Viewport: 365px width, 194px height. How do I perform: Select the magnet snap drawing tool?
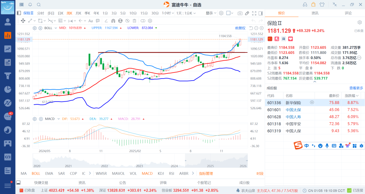[113, 21]
